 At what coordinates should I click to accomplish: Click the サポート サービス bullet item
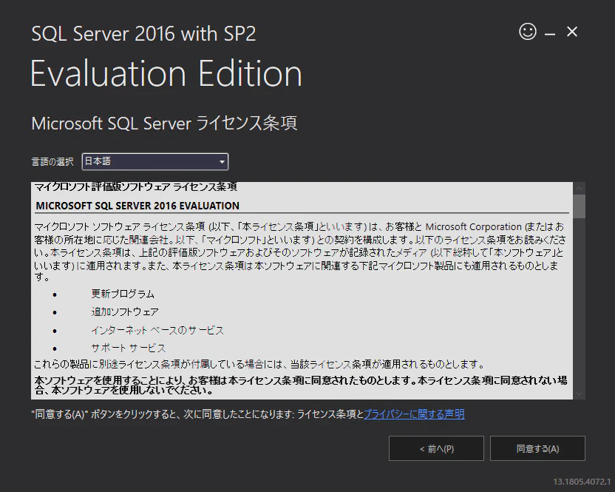tap(129, 348)
